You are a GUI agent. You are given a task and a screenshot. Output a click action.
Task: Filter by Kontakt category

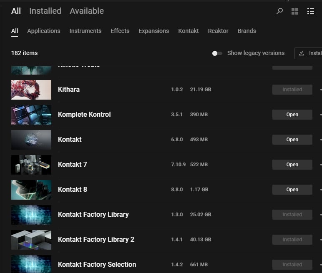[189, 31]
